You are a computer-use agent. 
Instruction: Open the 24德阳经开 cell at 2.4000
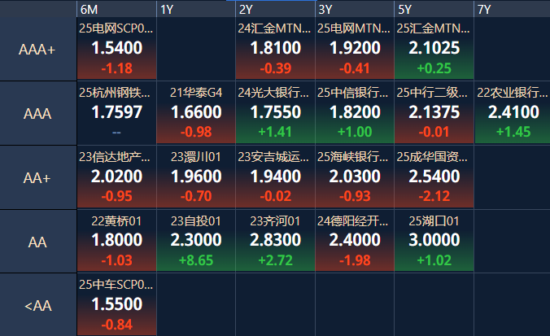coord(355,241)
